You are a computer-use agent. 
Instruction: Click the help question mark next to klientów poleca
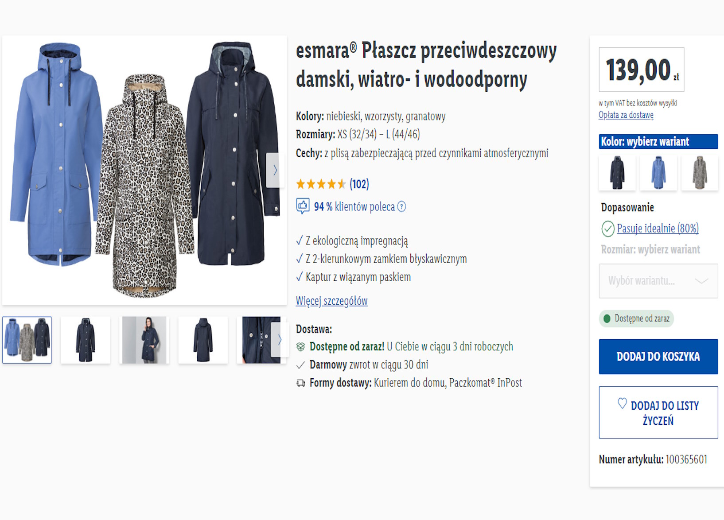tap(401, 207)
